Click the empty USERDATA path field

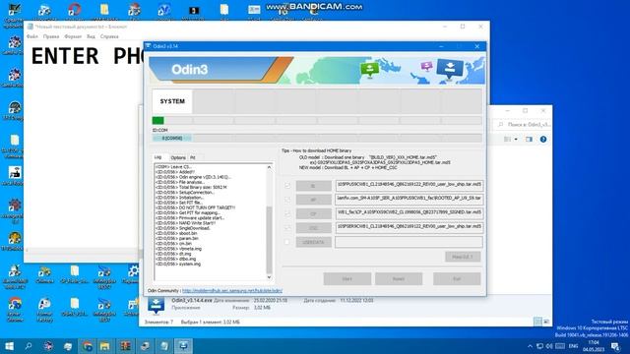(x=409, y=242)
